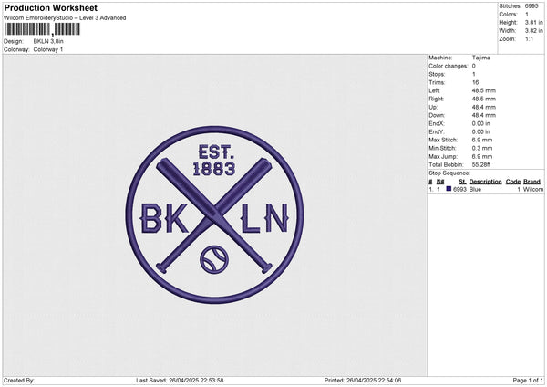Viewport: 547px width, 387px height.
Task: Click the 'Max Stitch:' label
Action: click(x=443, y=140)
